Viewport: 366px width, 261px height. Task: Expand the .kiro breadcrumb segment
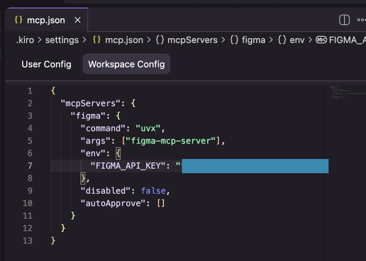[25, 40]
